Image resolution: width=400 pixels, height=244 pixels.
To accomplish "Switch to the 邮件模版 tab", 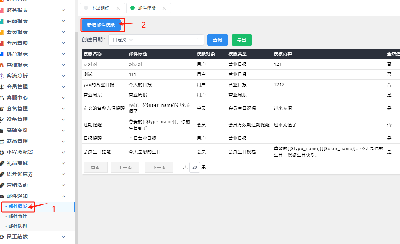I will [x=148, y=8].
